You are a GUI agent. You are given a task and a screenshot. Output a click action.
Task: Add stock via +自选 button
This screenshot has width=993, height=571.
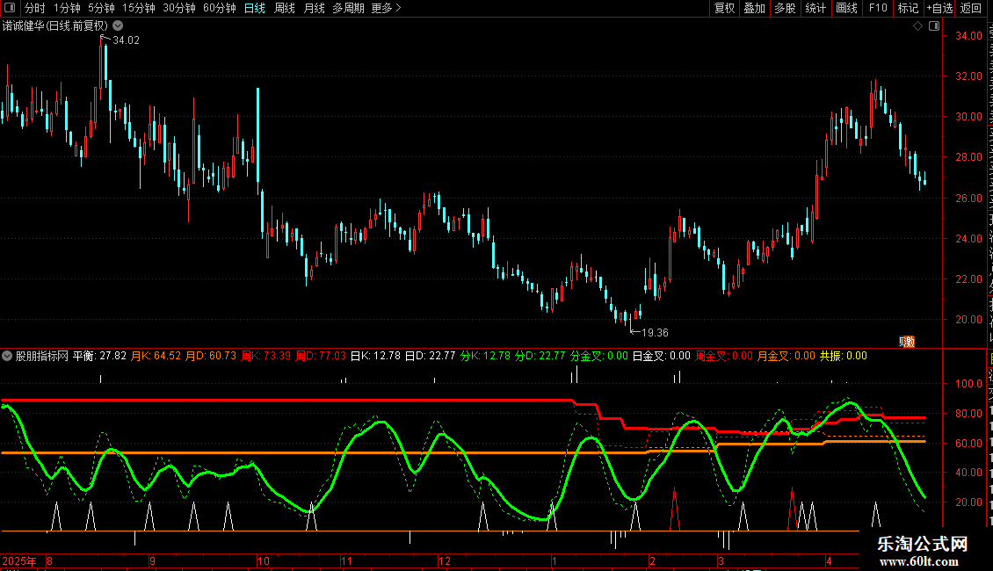(x=939, y=8)
